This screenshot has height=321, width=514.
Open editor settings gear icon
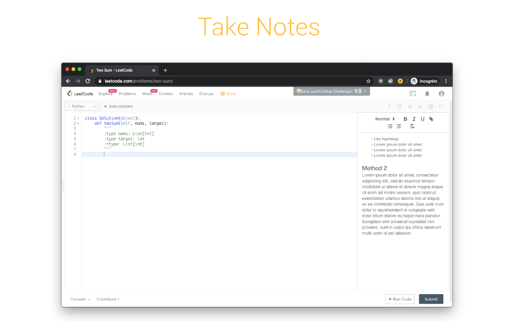pos(431,106)
